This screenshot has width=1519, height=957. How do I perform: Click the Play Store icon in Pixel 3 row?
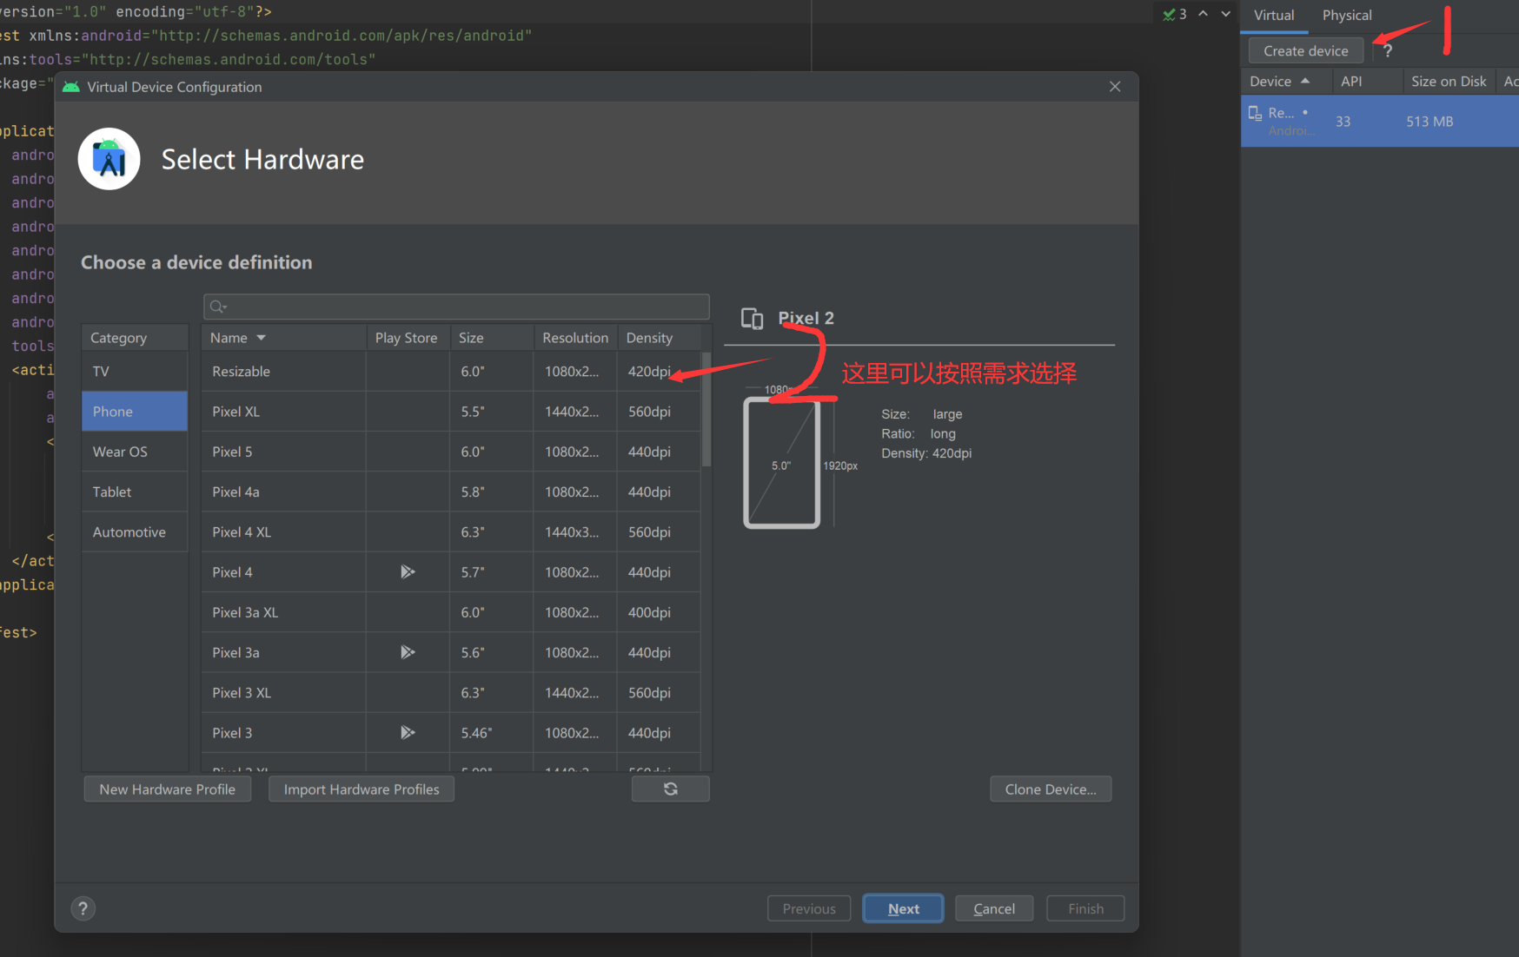click(x=408, y=732)
